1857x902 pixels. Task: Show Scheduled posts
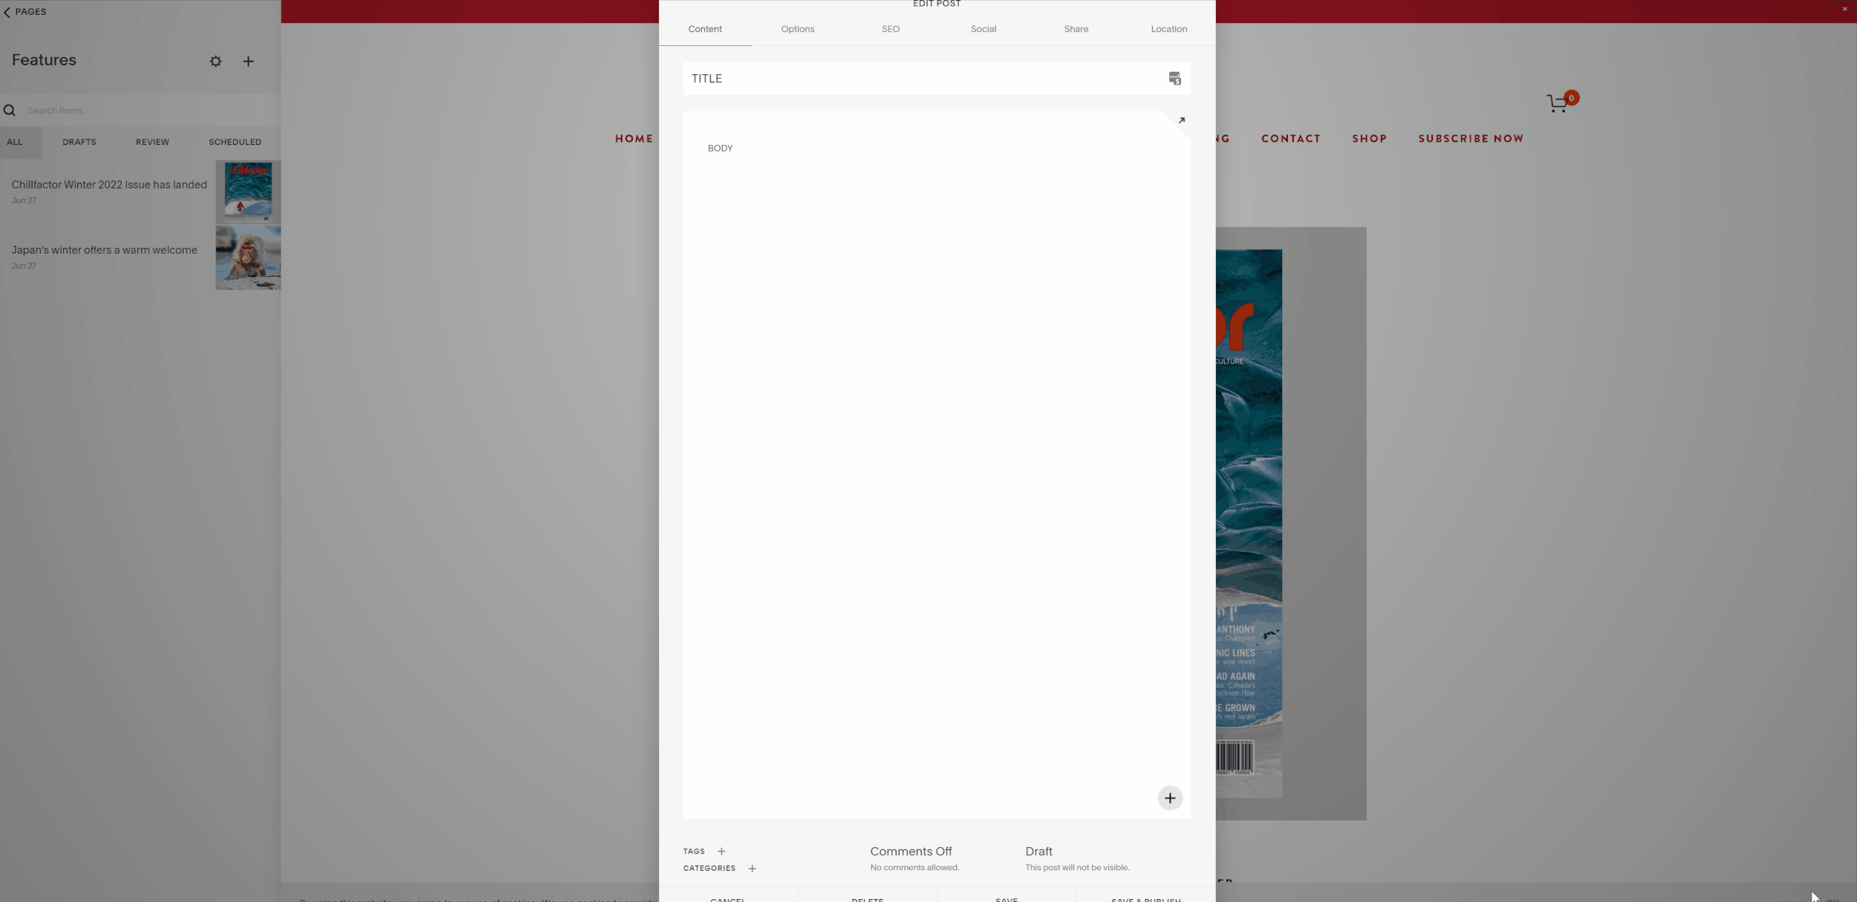pos(235,142)
